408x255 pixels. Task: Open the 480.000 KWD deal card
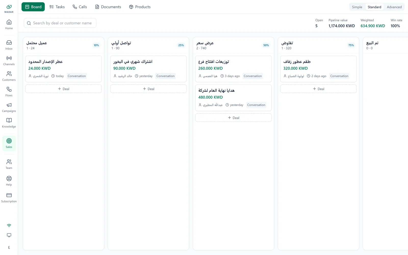233,98
